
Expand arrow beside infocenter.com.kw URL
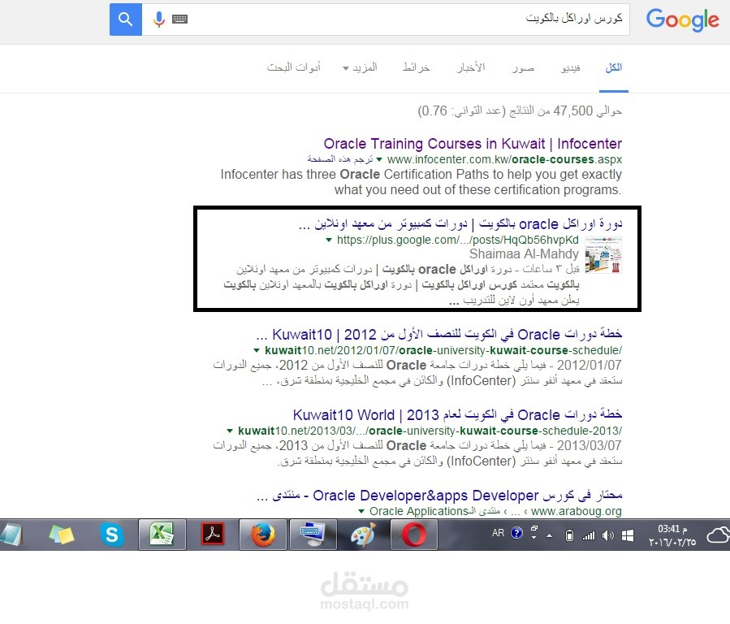tap(379, 160)
